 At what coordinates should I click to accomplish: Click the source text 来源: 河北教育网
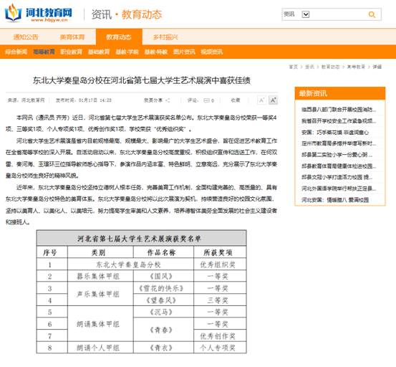[x=26, y=100]
